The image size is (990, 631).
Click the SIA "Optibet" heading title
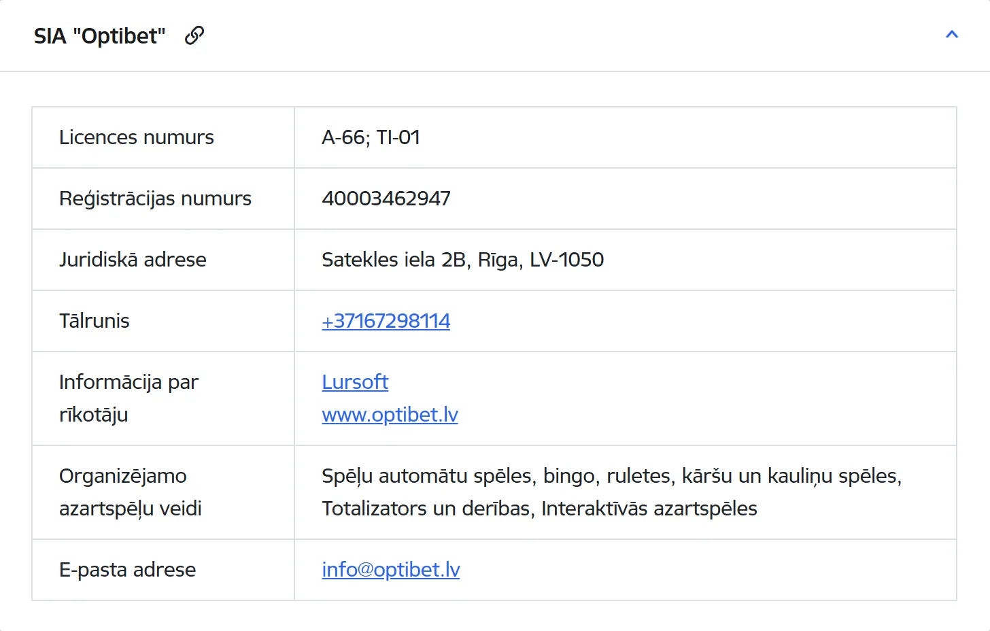click(x=100, y=36)
